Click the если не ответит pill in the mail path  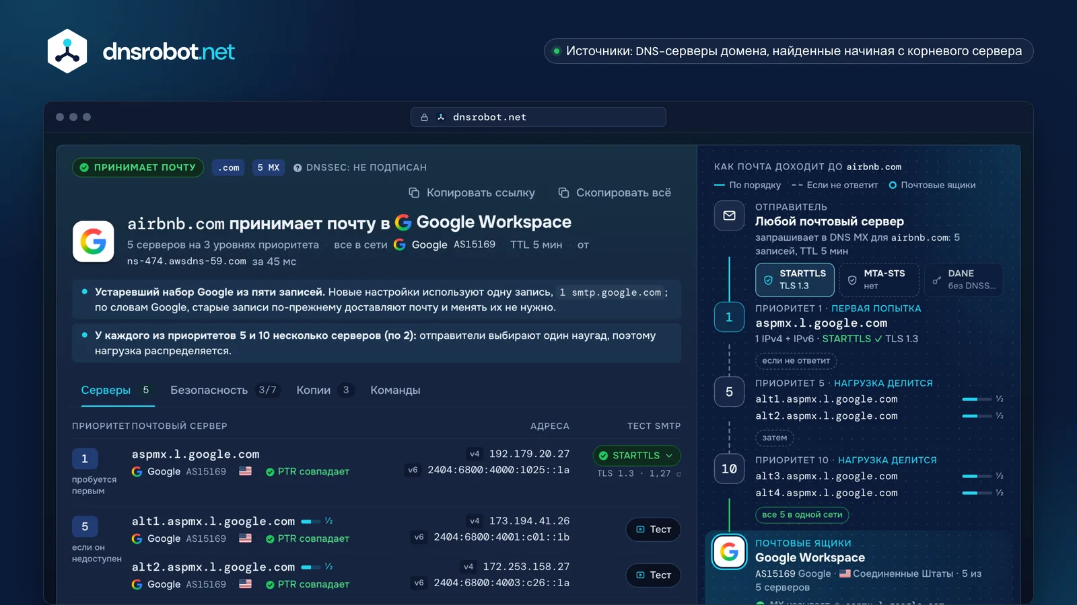coord(796,361)
